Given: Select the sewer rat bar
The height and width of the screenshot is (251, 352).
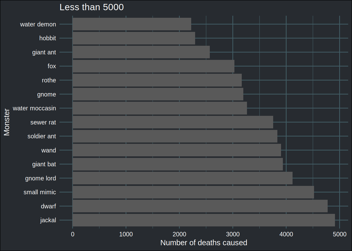Looking at the screenshot, I should click(173, 122).
